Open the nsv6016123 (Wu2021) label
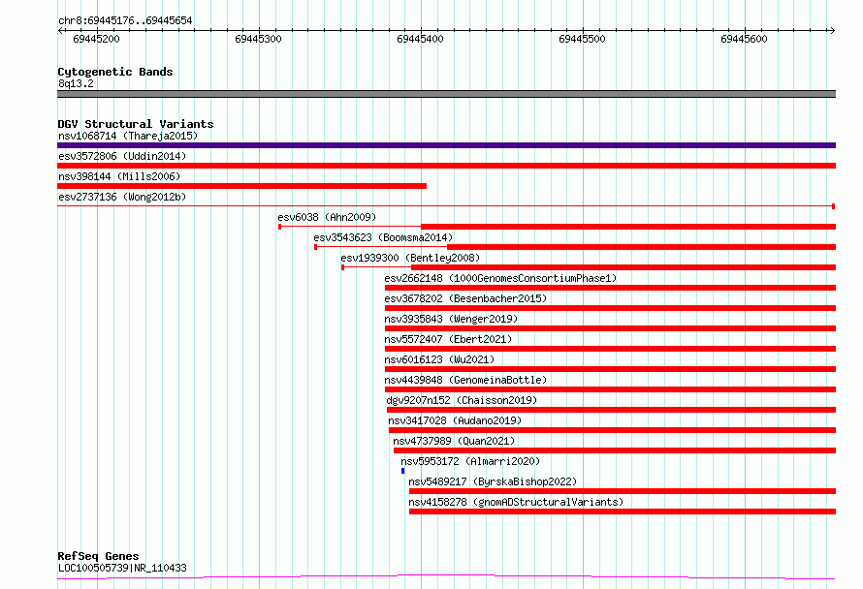 click(x=439, y=359)
